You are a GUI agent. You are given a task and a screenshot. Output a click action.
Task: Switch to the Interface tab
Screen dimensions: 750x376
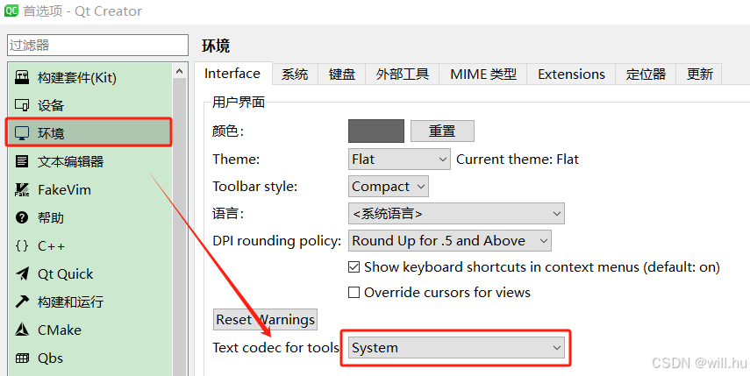point(232,74)
